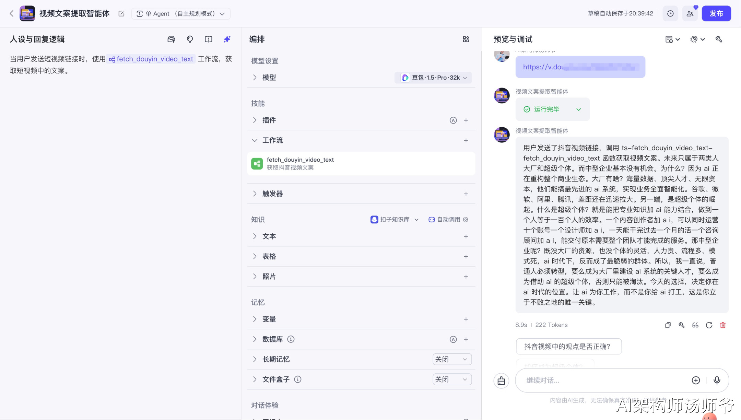The height and width of the screenshot is (420, 741).
Task: Click the plus attachment icon in chat input
Action: 696,380
